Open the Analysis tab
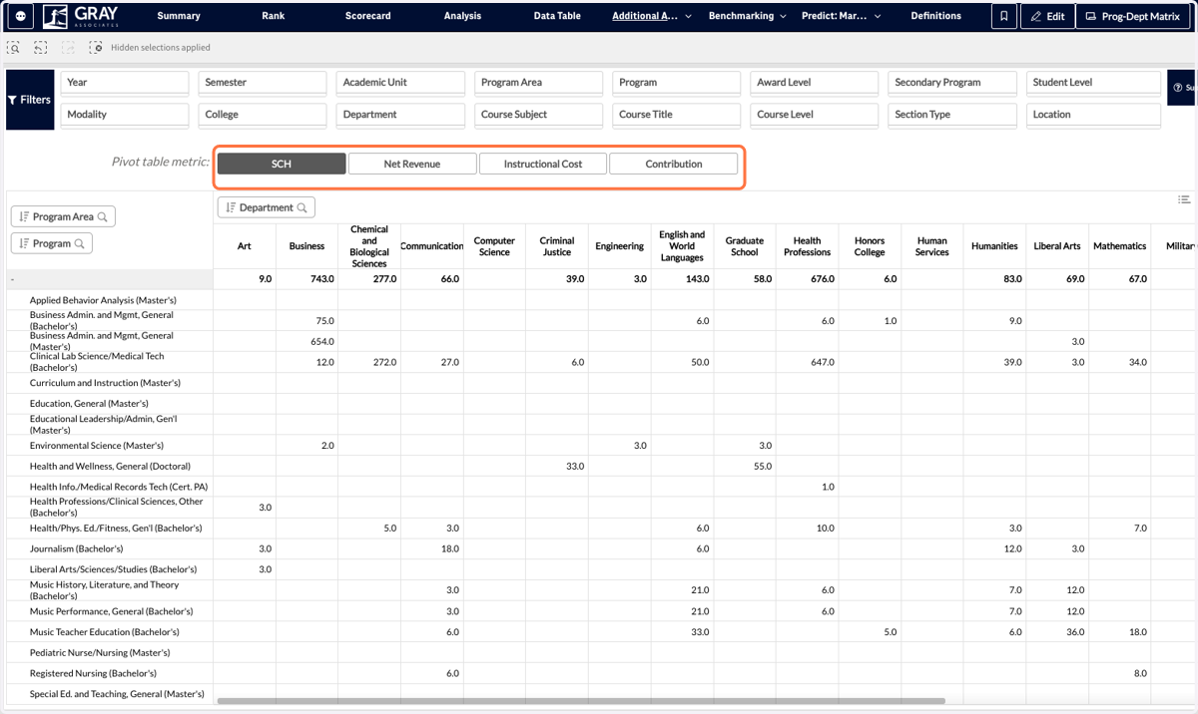Image resolution: width=1198 pixels, height=714 pixels. pos(462,16)
